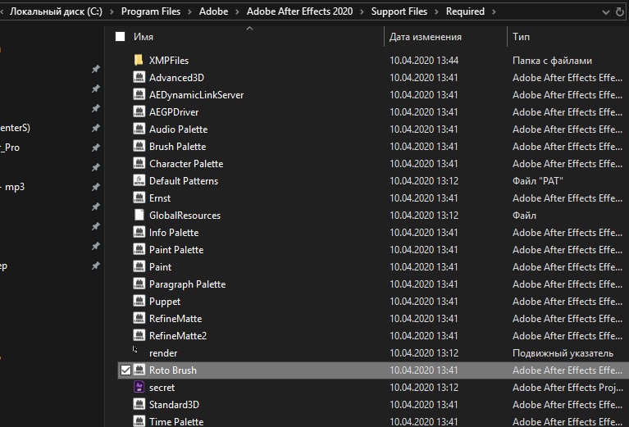Select the GlobalResources file name
This screenshot has height=427, width=629.
pos(185,216)
